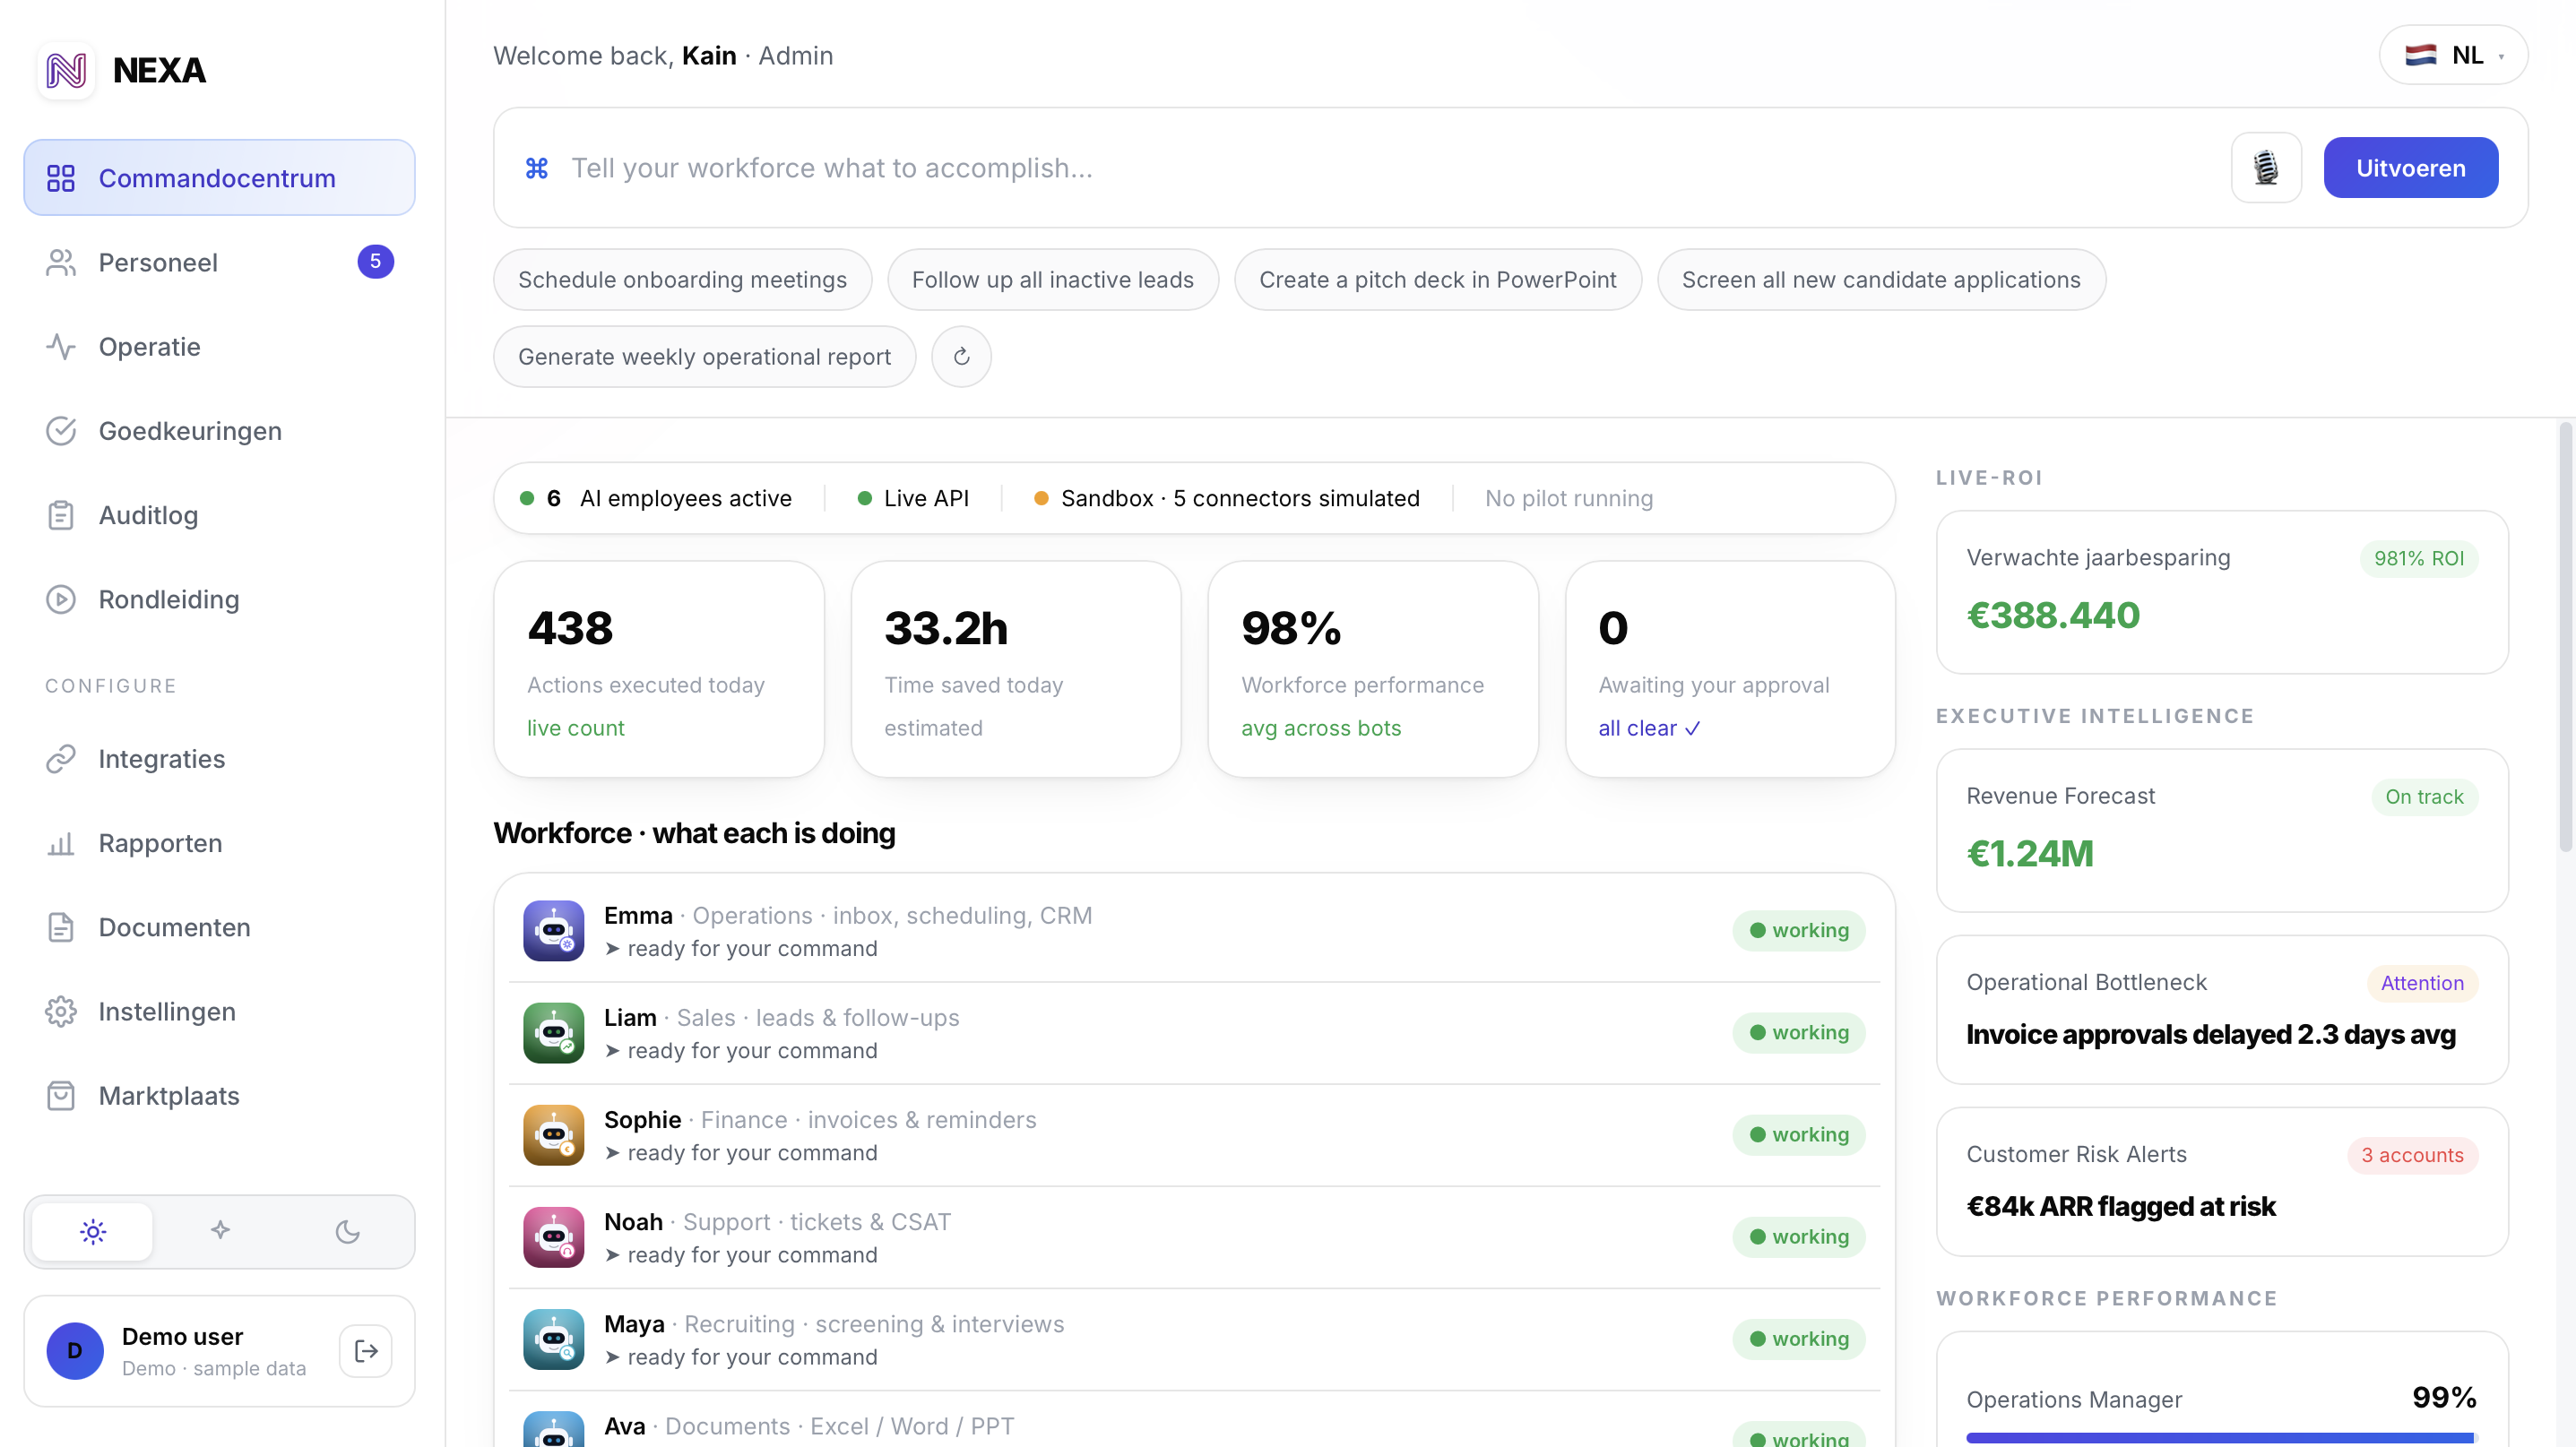Click the 438 Actions executed today card
Screen dimensions: 2576x1447
(659, 668)
